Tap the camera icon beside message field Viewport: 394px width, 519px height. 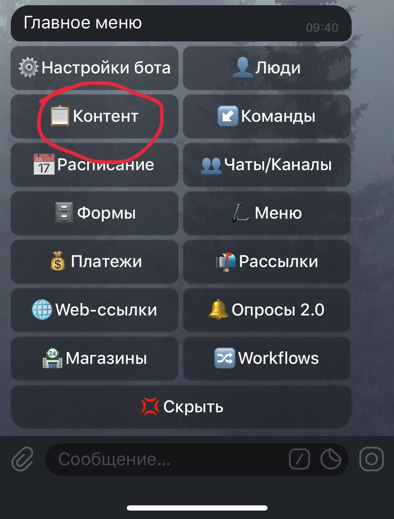pos(371,459)
